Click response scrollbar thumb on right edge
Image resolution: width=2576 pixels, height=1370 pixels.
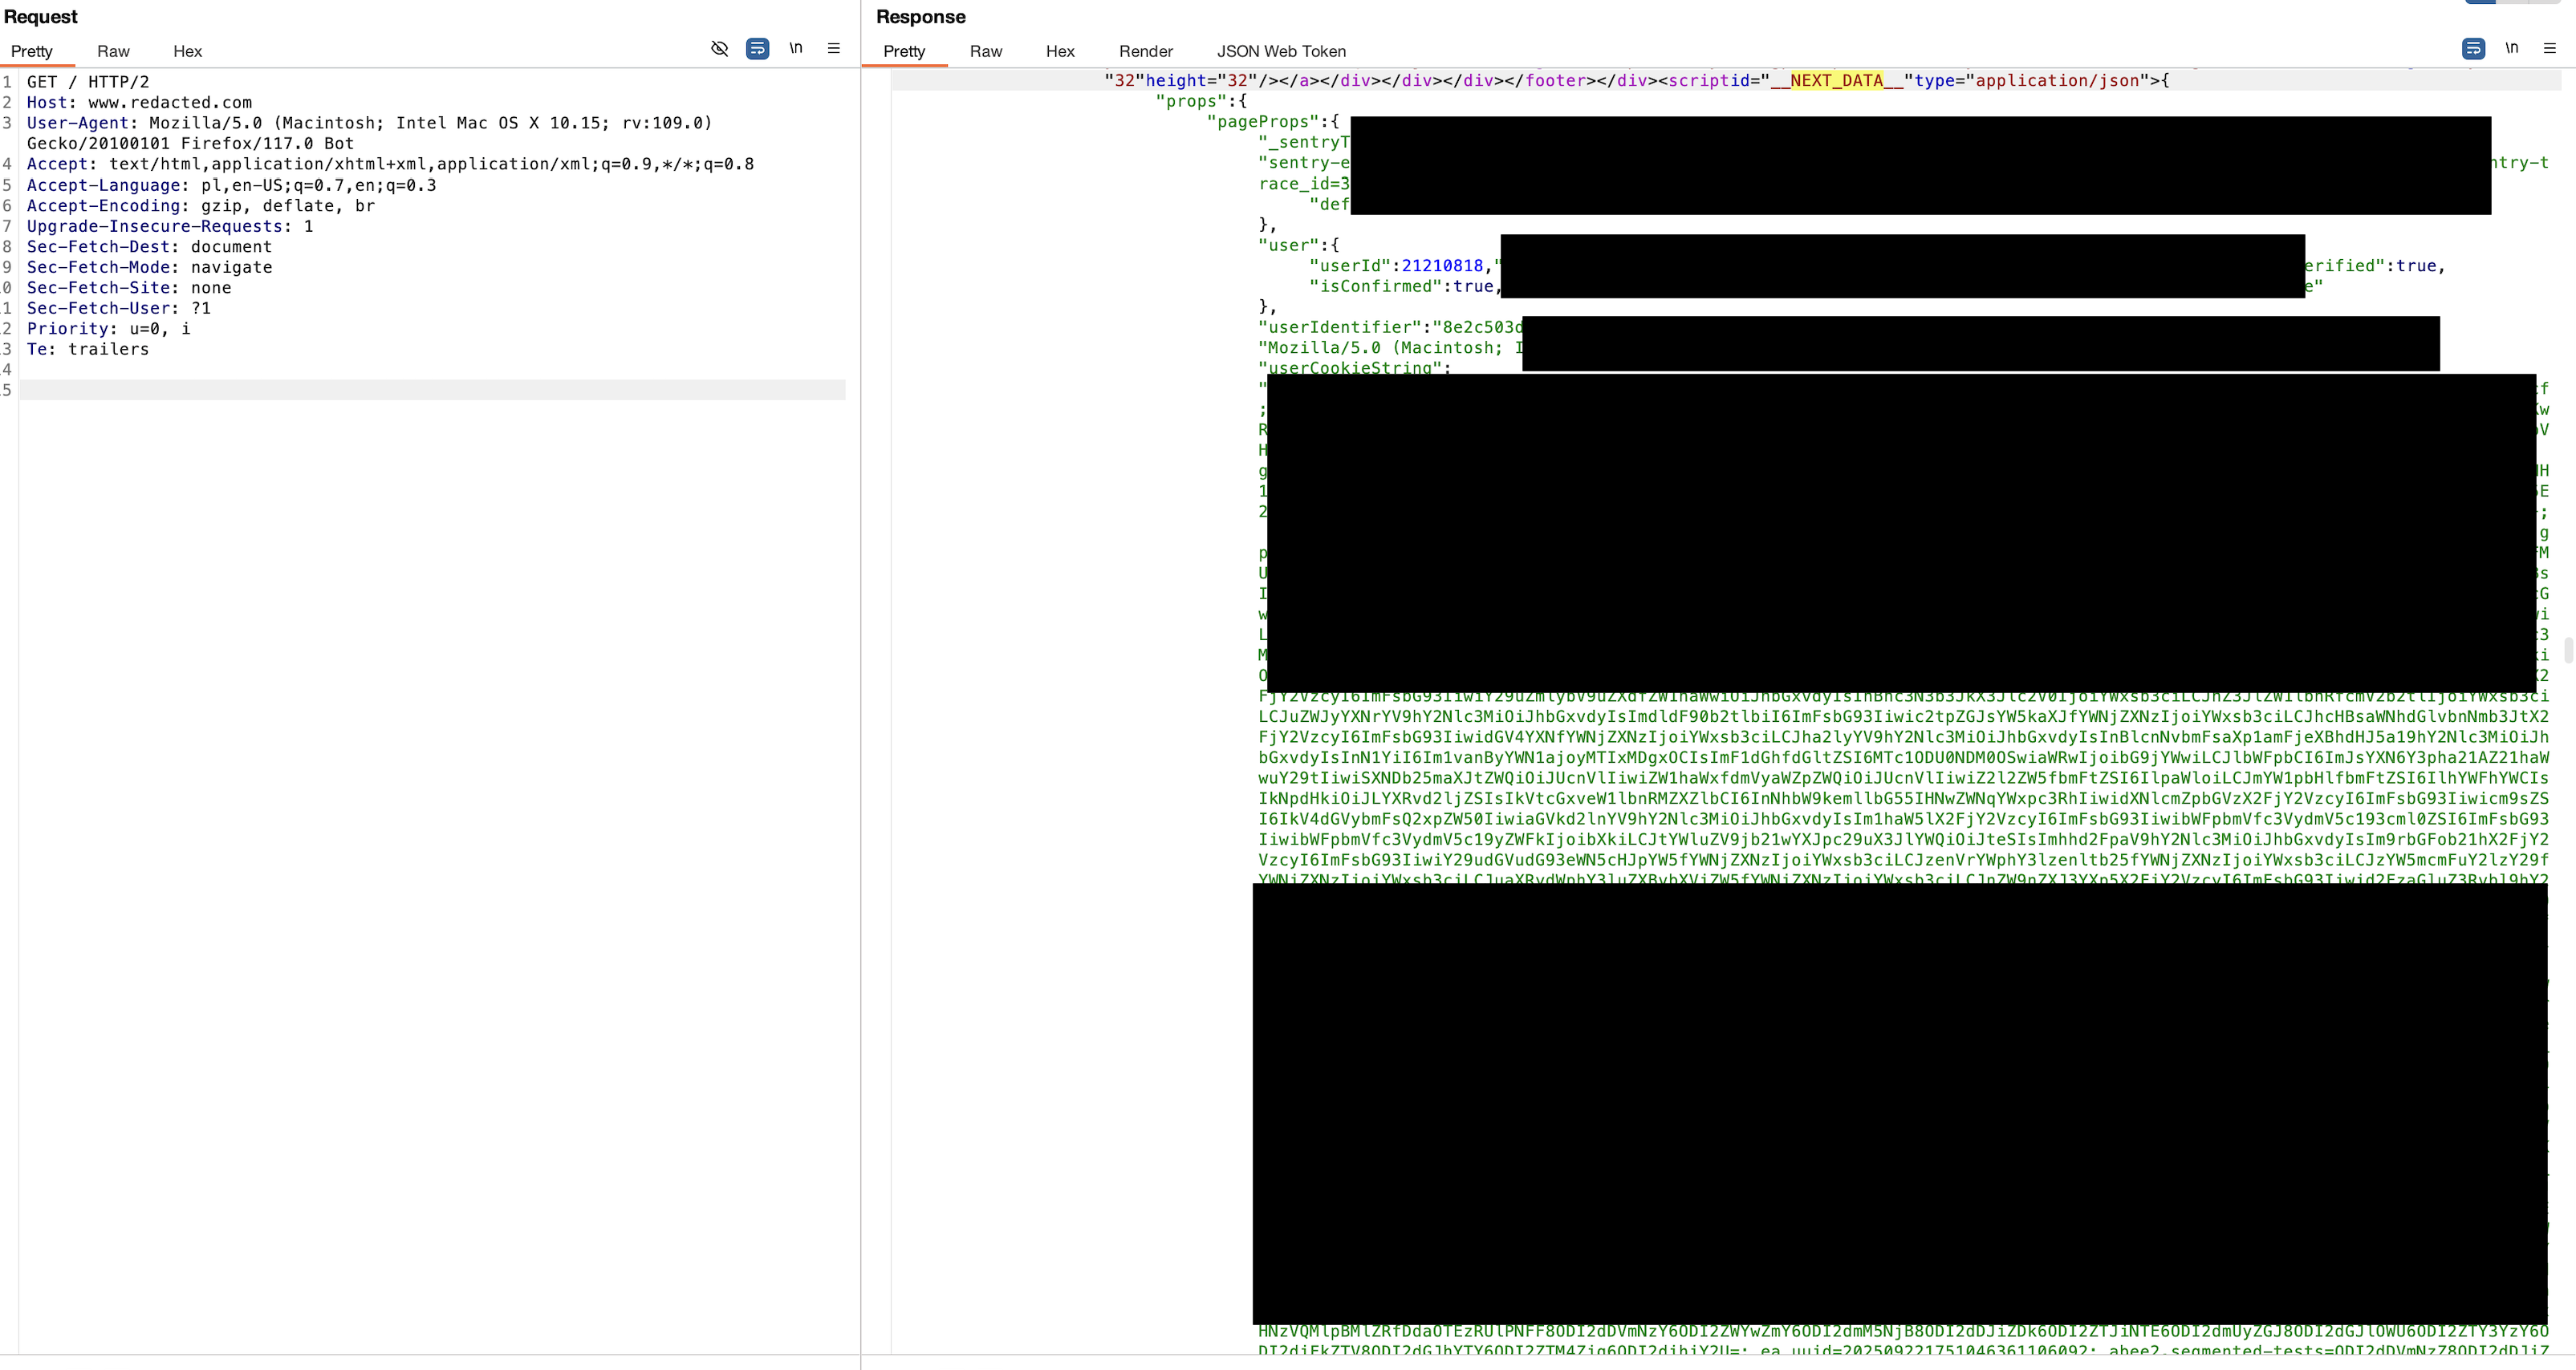2567,650
